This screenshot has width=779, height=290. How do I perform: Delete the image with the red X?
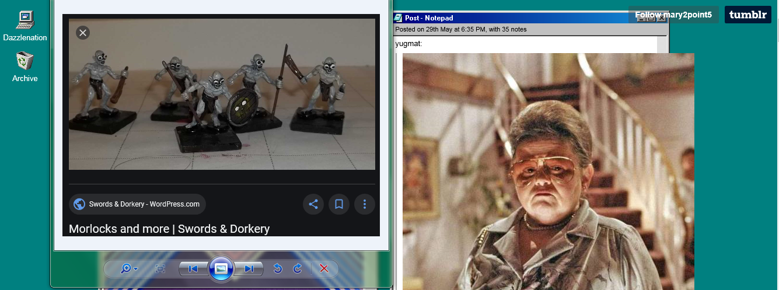[x=324, y=268]
